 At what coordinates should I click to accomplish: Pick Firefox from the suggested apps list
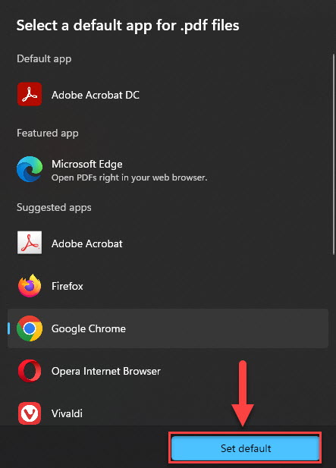tap(168, 286)
